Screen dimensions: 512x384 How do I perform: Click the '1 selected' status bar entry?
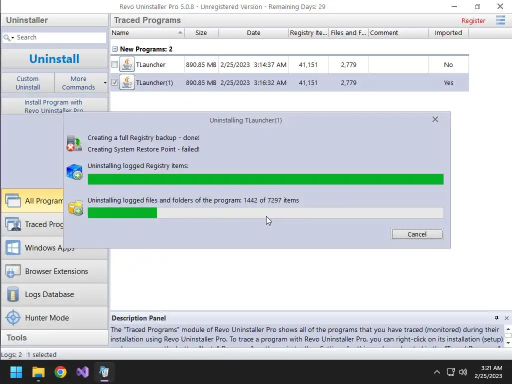42,354
